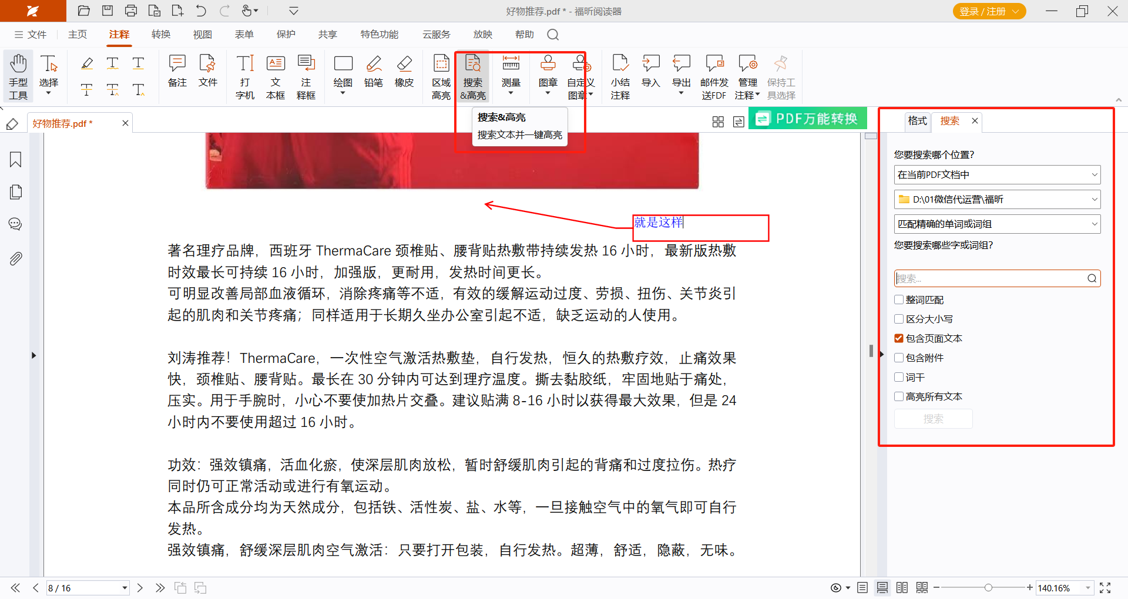Uncheck the 包含页面文本 checkbox
The width and height of the screenshot is (1128, 599).
coord(899,338)
